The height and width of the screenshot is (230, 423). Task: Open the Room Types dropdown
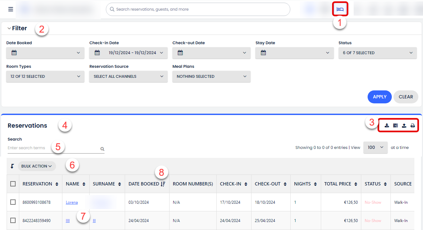[45, 76]
